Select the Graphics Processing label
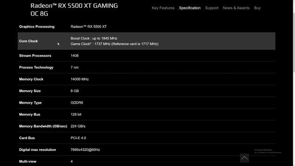The height and width of the screenshot is (166, 295). pyautogui.click(x=37, y=27)
